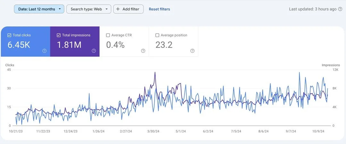Uncheck the Total impressions checkbox
The image size is (346, 144).
[59, 35]
